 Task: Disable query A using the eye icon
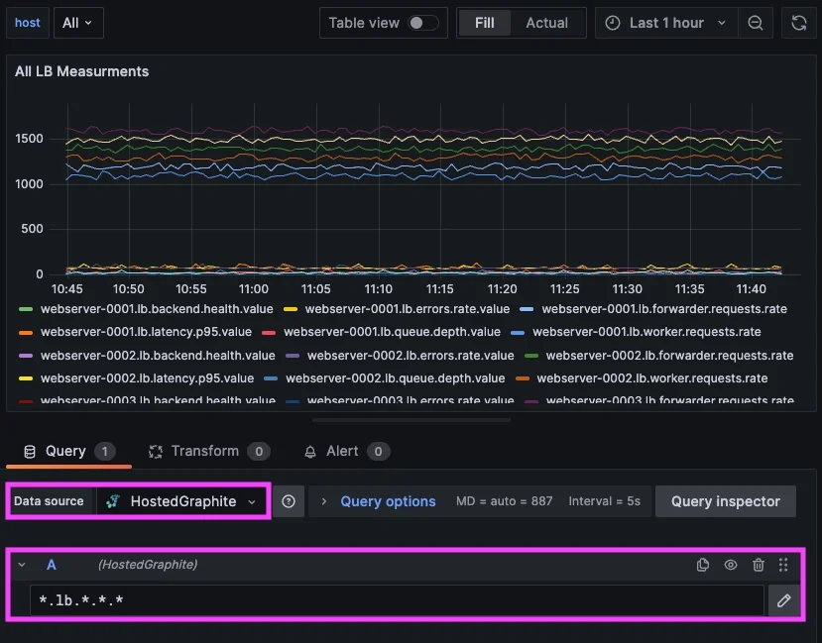(x=730, y=565)
